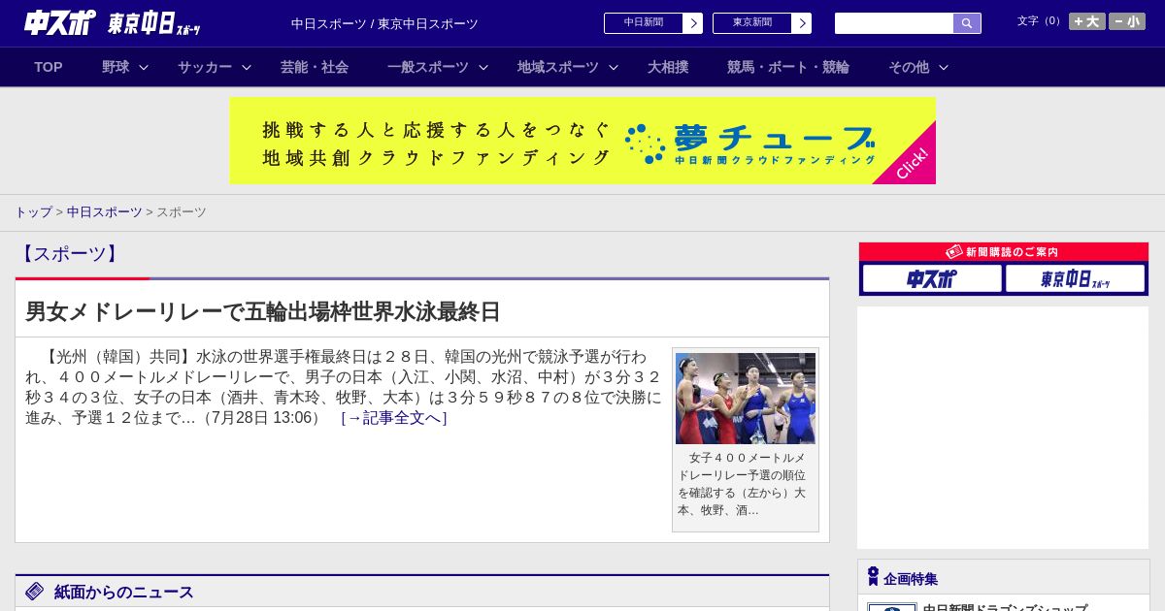Click 記事全文へ link
Image resolution: width=1165 pixels, height=611 pixels.
point(394,418)
